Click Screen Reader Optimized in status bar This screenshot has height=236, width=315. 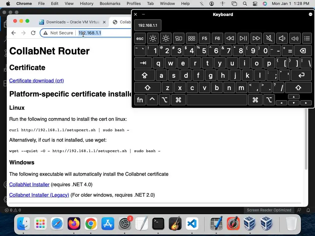tap(269, 210)
